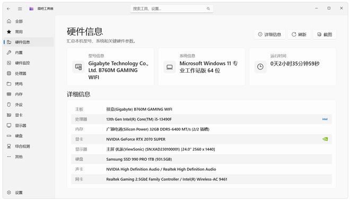The height and width of the screenshot is (201, 350).
Task: Focus the 搜索工具、设置 search field
Action: [x=171, y=8]
